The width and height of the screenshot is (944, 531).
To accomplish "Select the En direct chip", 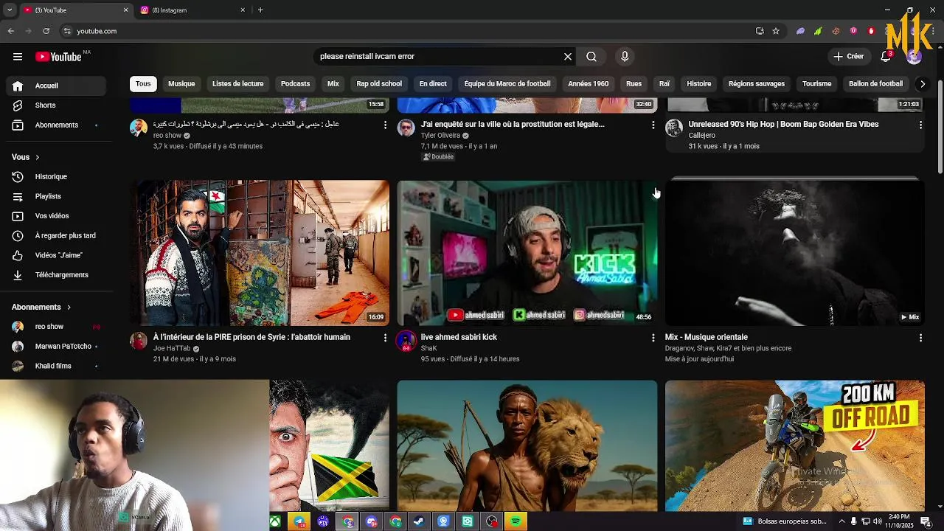I will pos(433,84).
